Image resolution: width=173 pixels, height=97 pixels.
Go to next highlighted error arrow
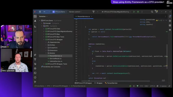pyautogui.click(x=166, y=20)
